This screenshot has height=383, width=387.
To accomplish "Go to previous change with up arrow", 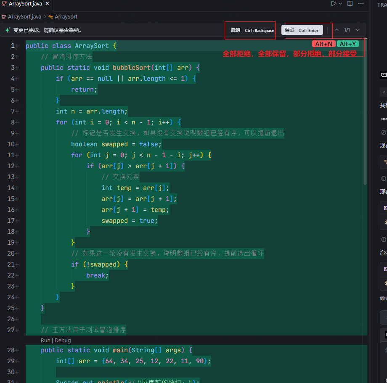I will click(x=337, y=30).
